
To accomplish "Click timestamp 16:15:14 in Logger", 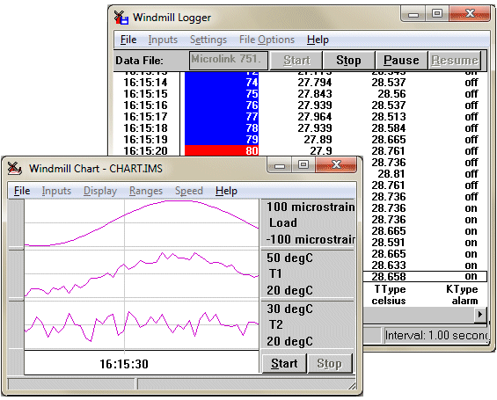I will [x=145, y=83].
